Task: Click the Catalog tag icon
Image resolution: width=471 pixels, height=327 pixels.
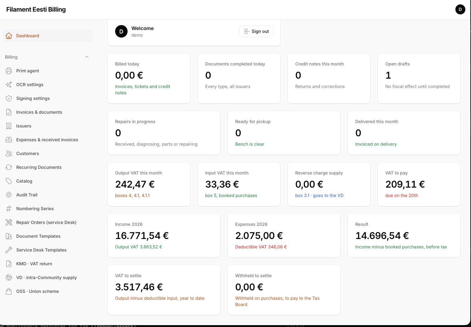Action: click(9, 181)
